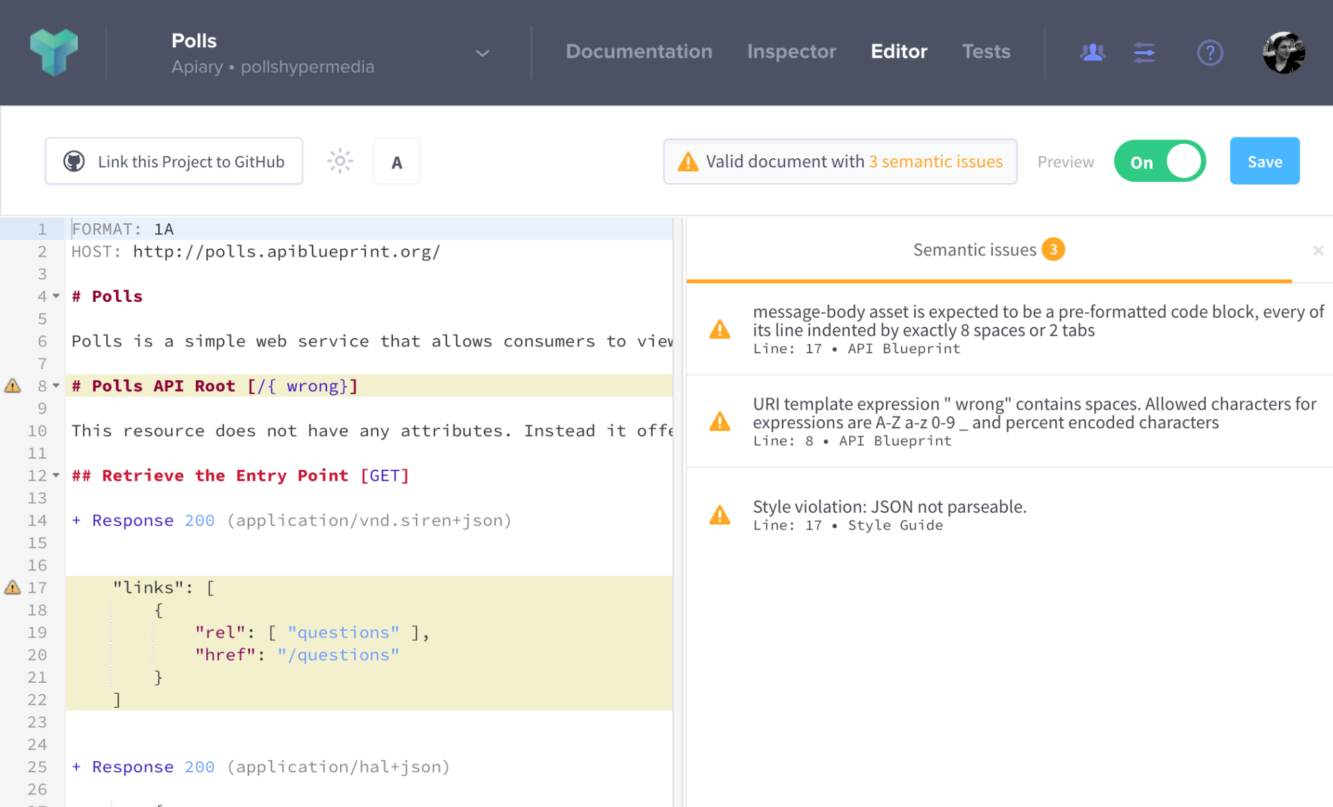Click 'Polls is a simple web service' line

click(369, 341)
